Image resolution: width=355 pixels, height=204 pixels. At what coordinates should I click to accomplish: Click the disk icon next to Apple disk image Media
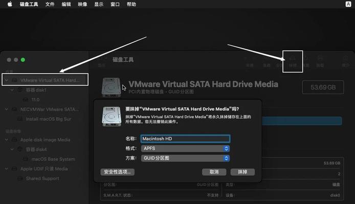pyautogui.click(x=14, y=140)
